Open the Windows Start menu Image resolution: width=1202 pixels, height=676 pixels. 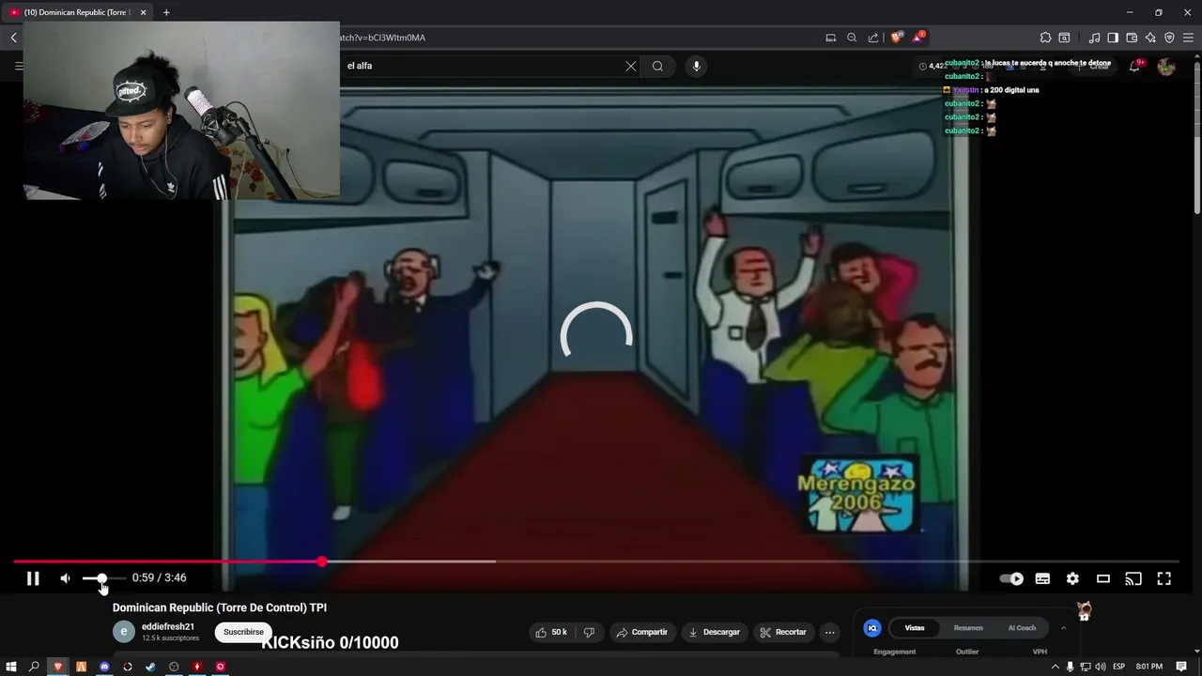(x=11, y=667)
